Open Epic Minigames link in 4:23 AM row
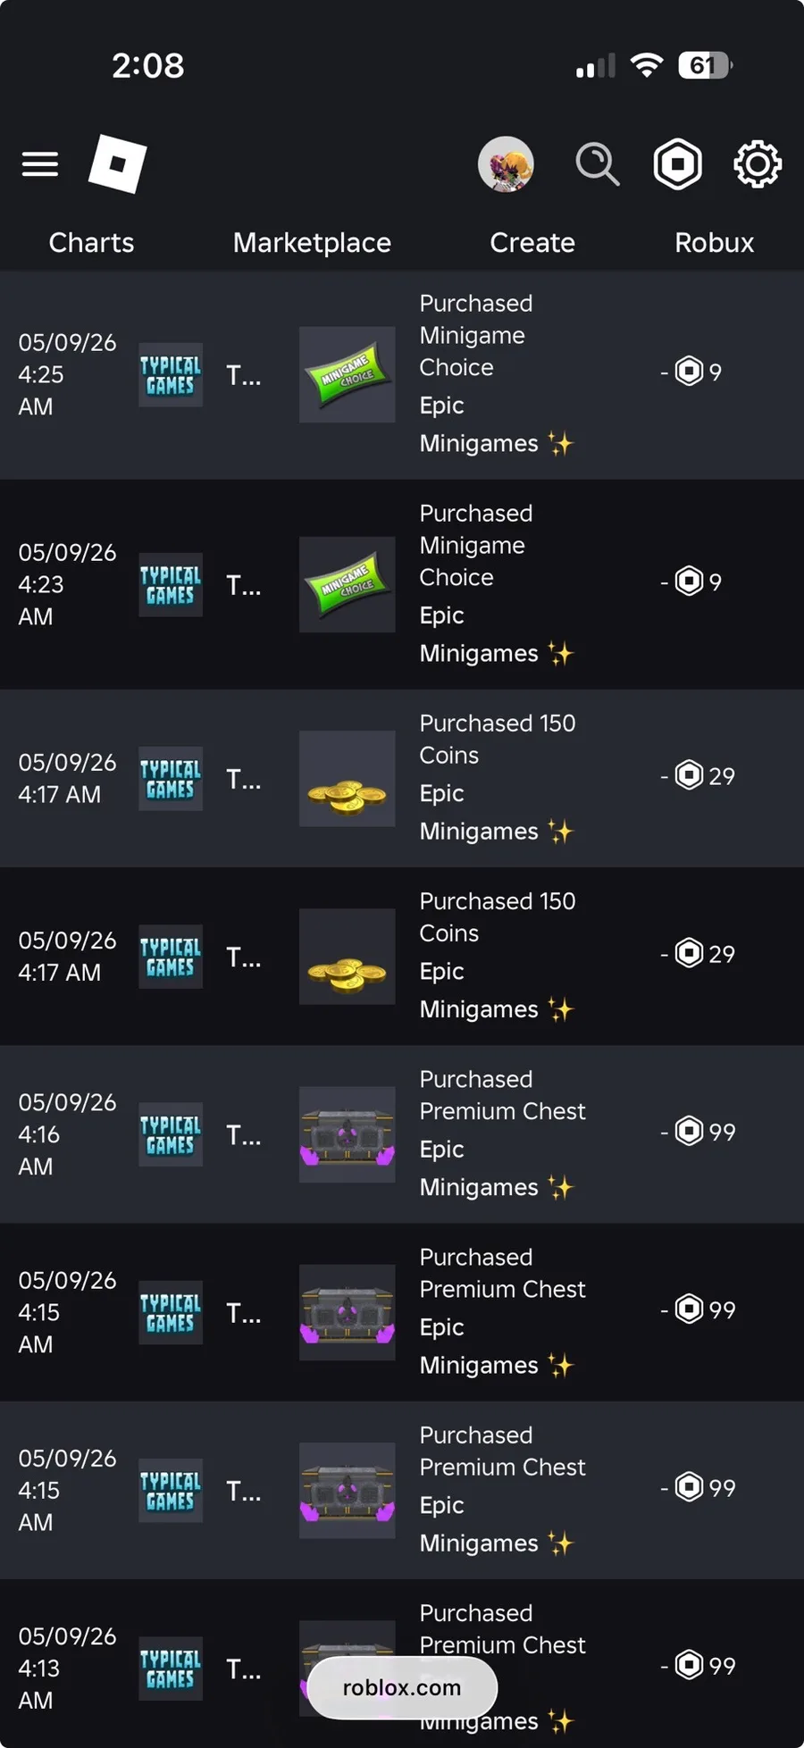 point(496,635)
